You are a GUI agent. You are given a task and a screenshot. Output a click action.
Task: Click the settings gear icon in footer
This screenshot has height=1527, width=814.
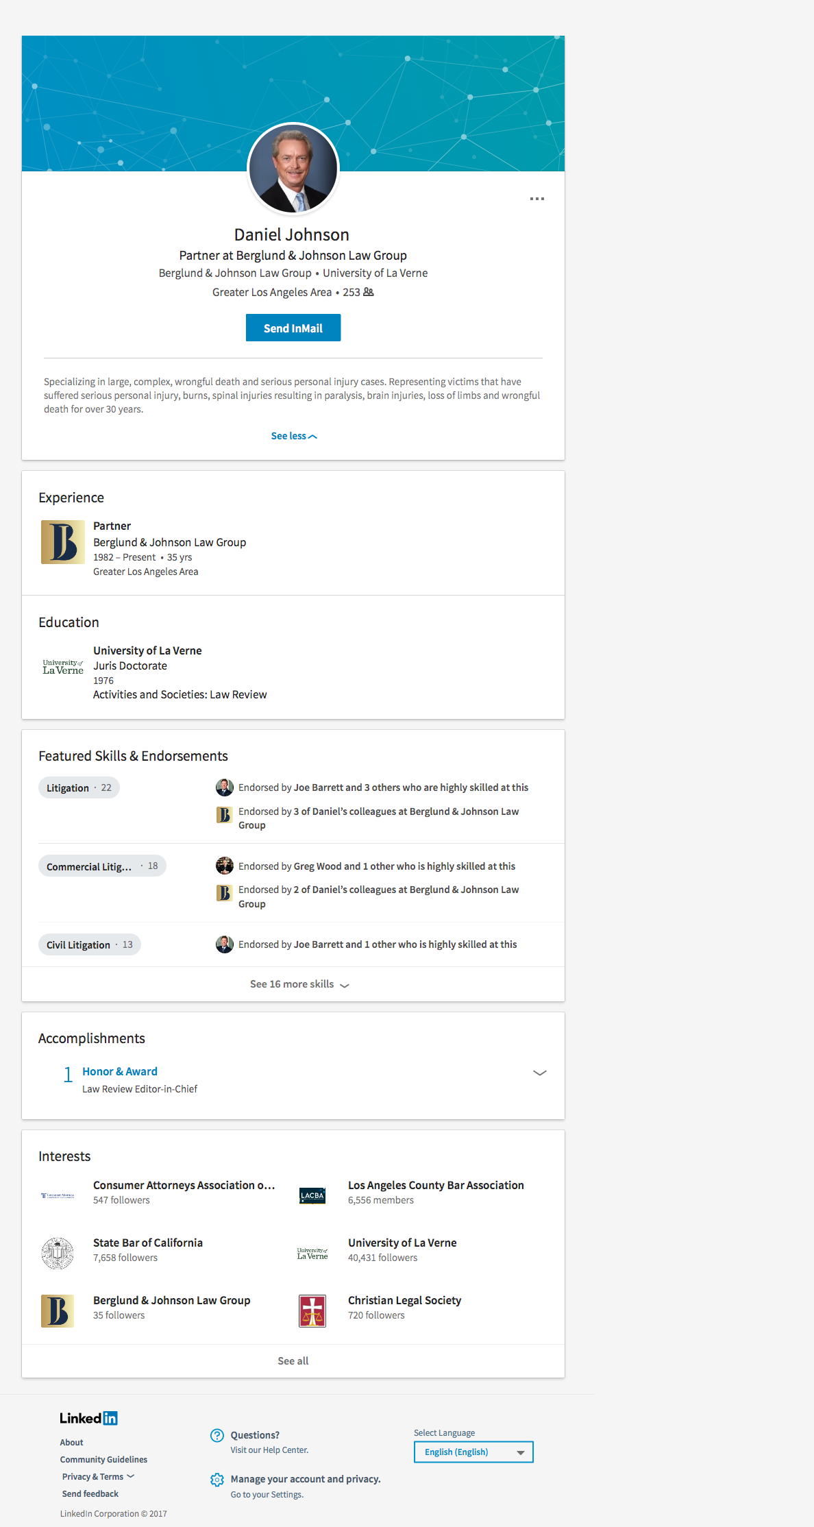[x=217, y=1480]
